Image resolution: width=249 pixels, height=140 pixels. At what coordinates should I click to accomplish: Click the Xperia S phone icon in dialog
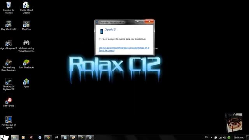coord(102,31)
